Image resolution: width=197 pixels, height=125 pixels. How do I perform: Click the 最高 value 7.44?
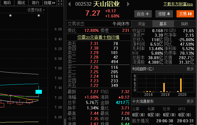94,113
